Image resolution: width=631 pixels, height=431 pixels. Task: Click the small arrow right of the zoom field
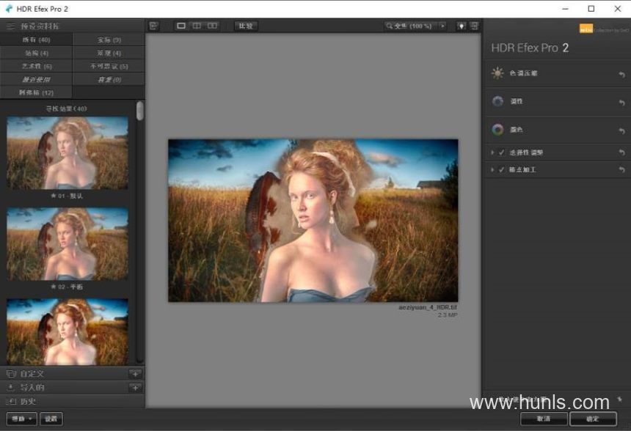point(442,26)
